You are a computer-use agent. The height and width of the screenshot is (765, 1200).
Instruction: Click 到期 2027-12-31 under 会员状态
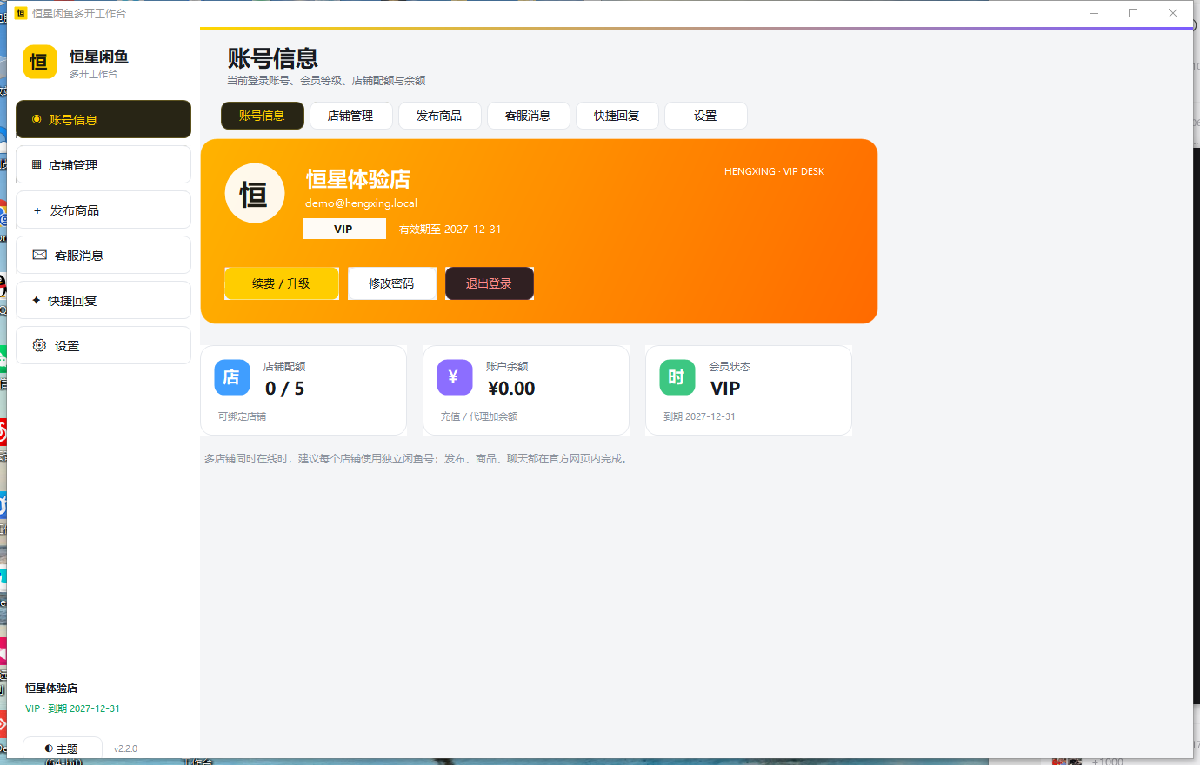click(x=699, y=416)
